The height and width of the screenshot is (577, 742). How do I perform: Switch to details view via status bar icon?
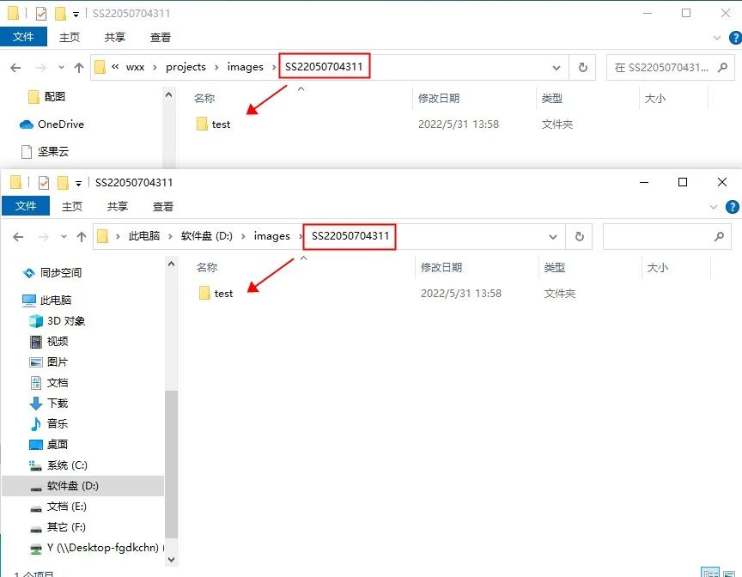point(710,572)
